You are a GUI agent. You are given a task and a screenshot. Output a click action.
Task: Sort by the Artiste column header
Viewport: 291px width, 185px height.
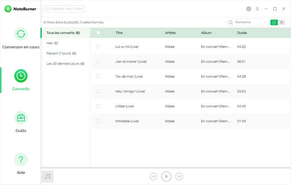[x=170, y=33]
